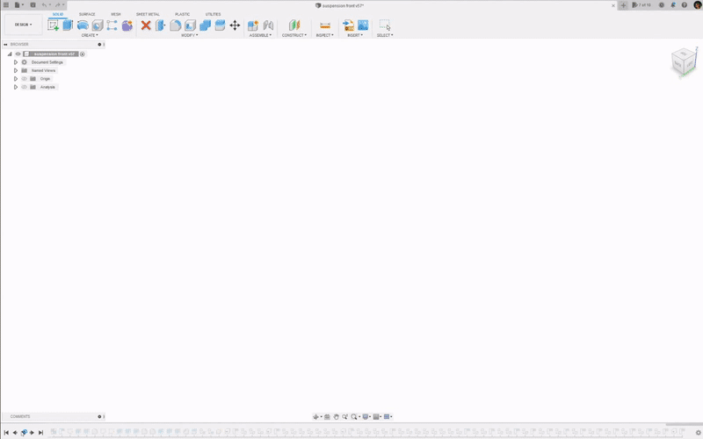Open the Design workspace dropdown
Viewport: 703px width, 439px height.
(x=24, y=25)
